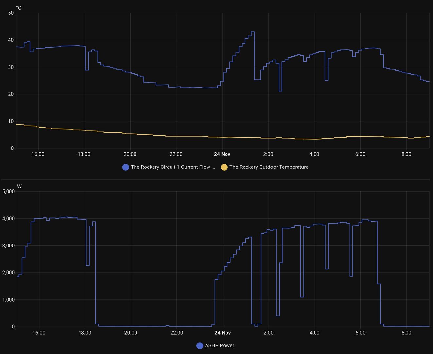The image size is (433, 354).
Task: Click the blue circle beside Circuit 1 Current Flow
Action: point(126,167)
